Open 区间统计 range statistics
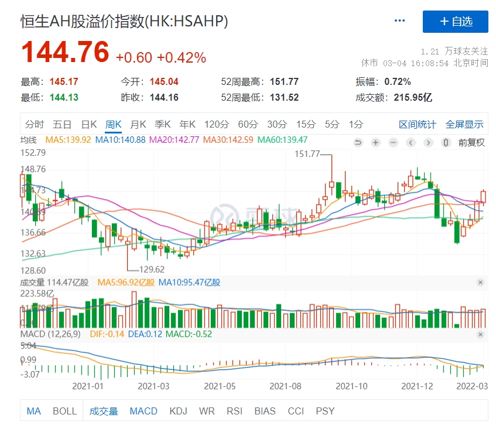The image size is (496, 425). coord(418,124)
